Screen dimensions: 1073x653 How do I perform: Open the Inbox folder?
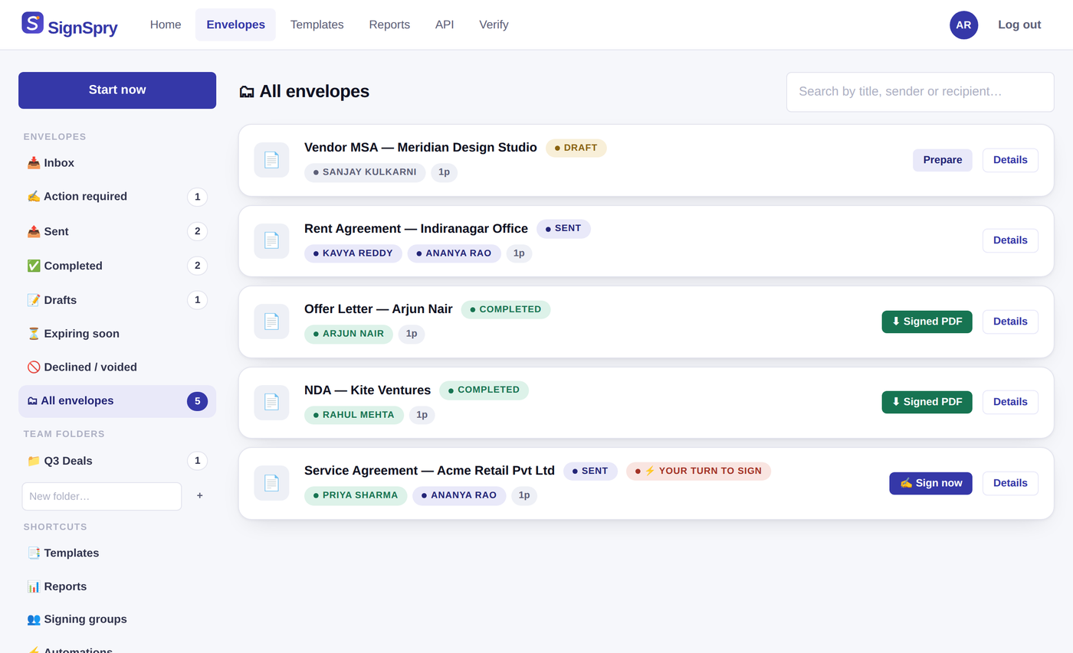(x=117, y=163)
